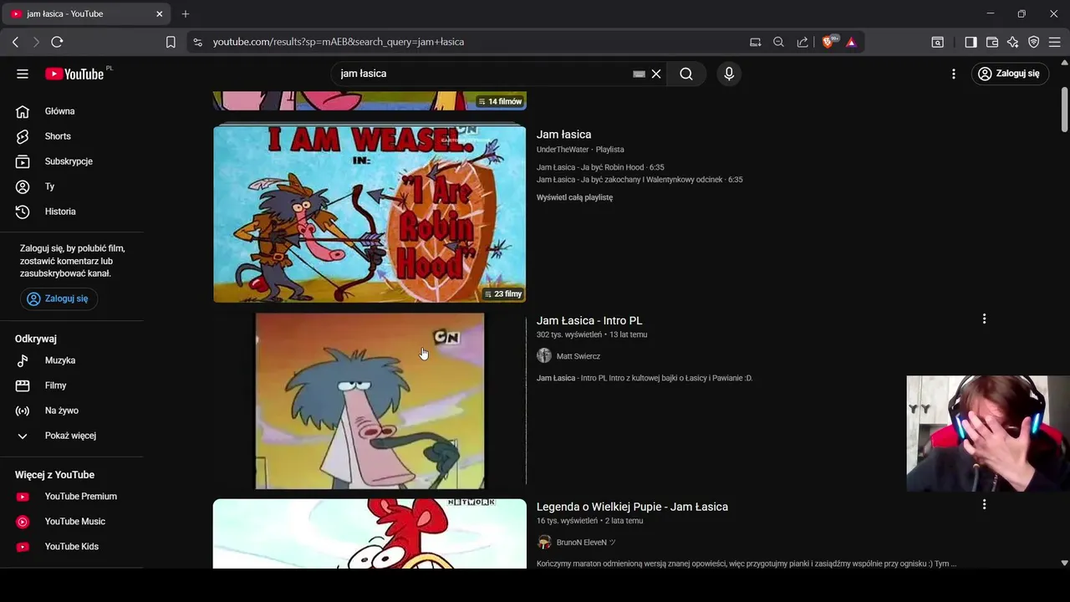Screen dimensions: 1070x602
Task: Open the Matt Swiercz channel avatar
Action: (x=544, y=356)
